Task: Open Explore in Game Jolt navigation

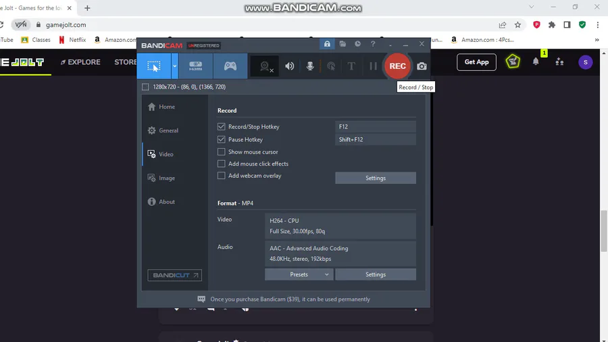Action: [80, 62]
